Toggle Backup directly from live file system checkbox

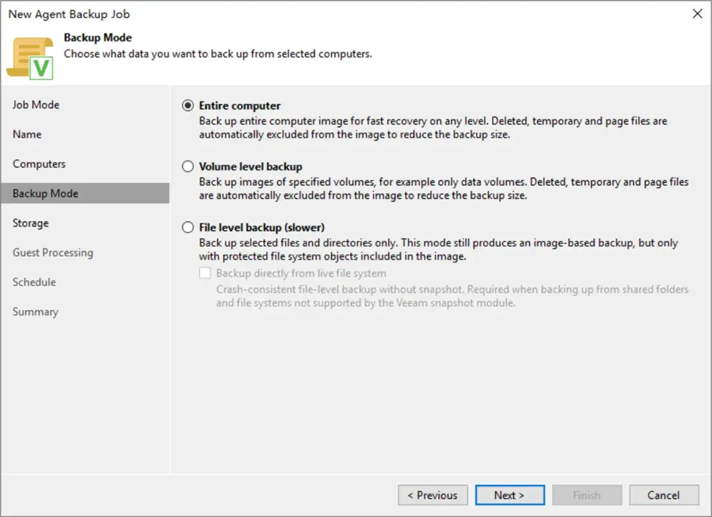[205, 273]
